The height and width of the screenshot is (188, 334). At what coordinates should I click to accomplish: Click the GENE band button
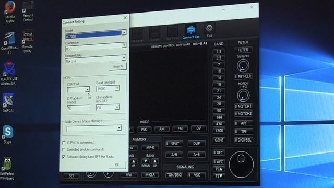[x=219, y=140]
